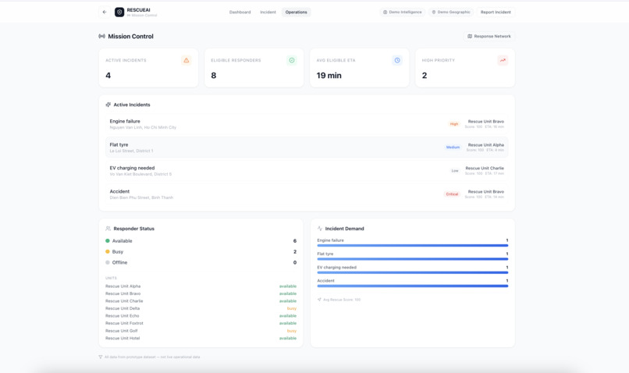Select Rescue Unit Foxtrot in units list
The image size is (629, 373).
tap(124, 323)
